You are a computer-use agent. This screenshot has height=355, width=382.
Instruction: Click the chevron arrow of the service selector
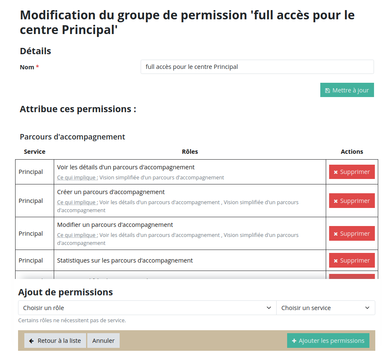click(367, 308)
